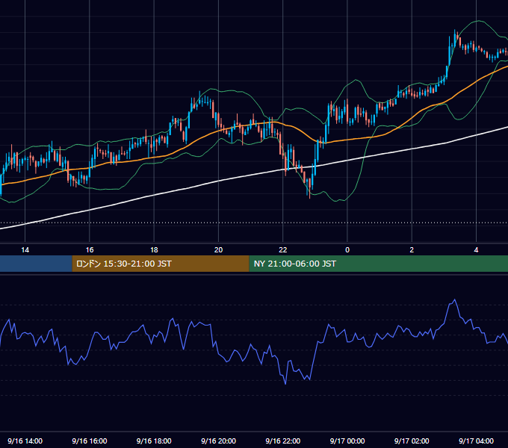This screenshot has width=508, height=448.
Task: Click the 9/17 02:00 timestamp label
Action: 412,441
